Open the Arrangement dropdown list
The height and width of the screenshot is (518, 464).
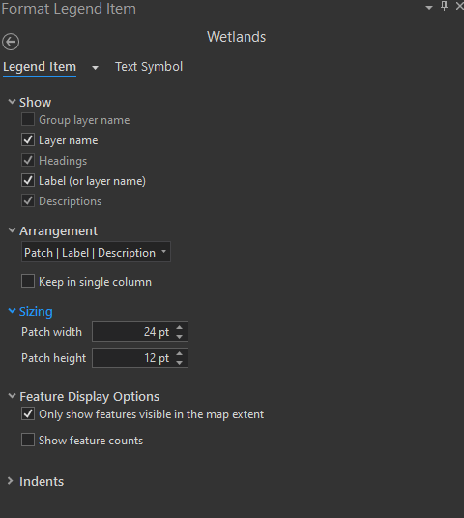pos(96,252)
